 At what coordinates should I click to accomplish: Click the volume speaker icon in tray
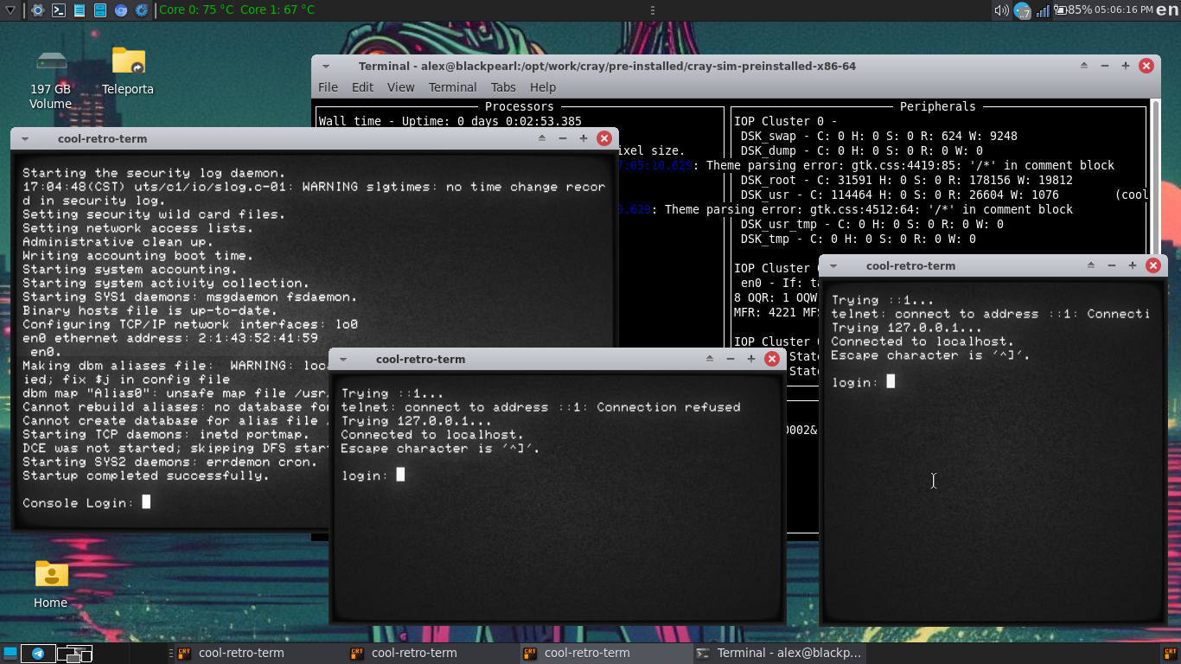[x=1001, y=10]
